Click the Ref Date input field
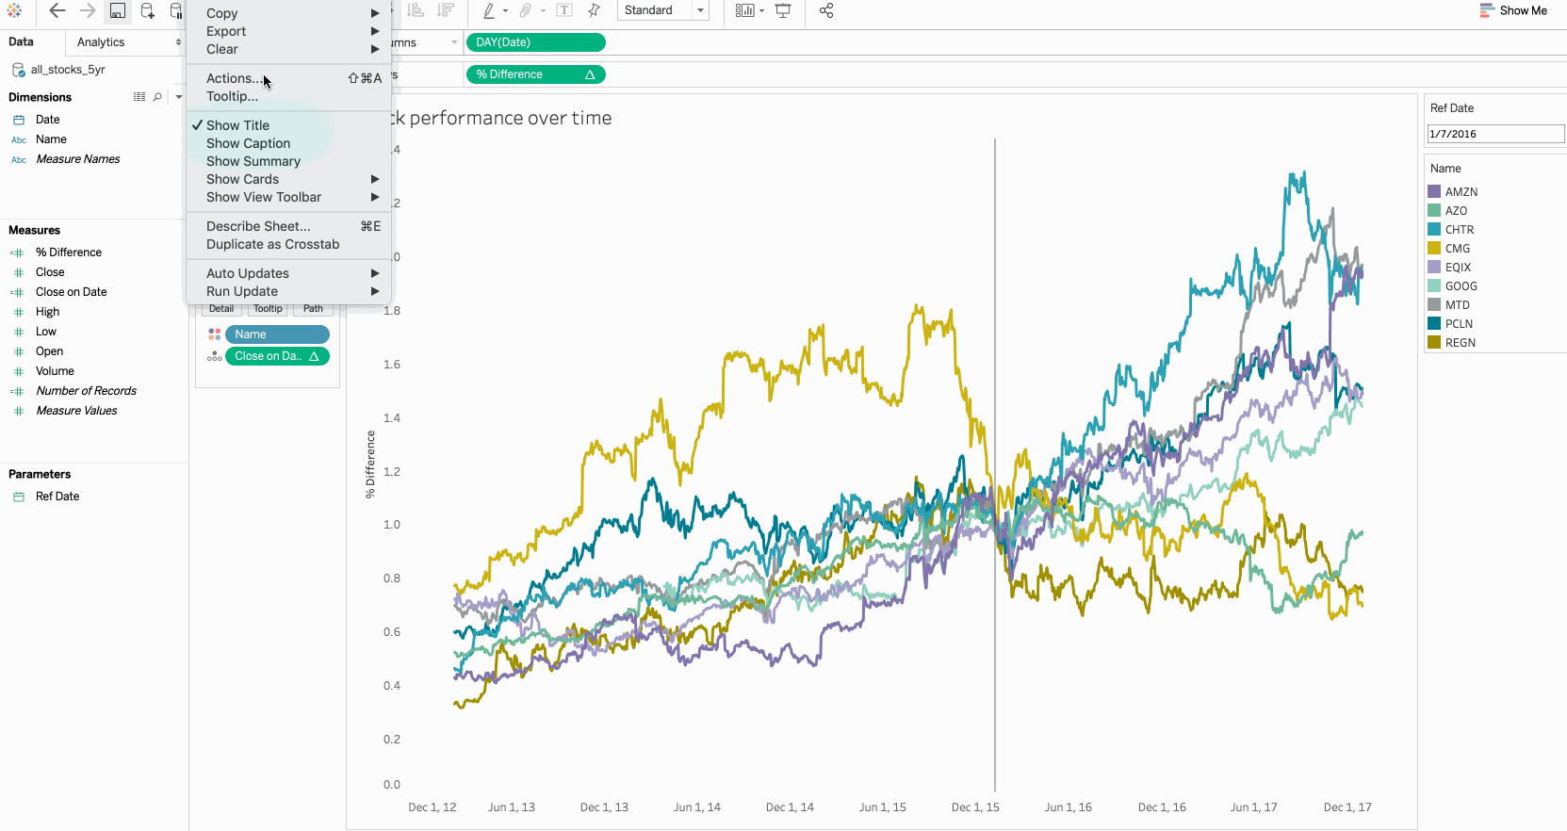The width and height of the screenshot is (1567, 831). click(x=1494, y=134)
